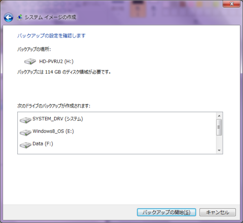Click the 114 GB disk space message
This screenshot has height=223, width=243.
64,72
